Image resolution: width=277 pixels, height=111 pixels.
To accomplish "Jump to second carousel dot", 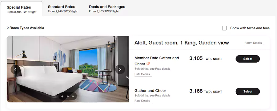I will coord(68,97).
